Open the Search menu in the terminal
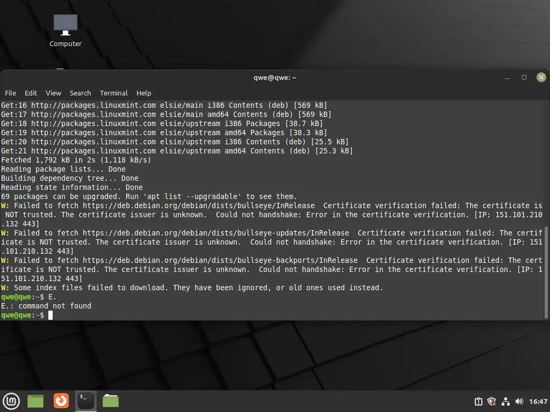 click(x=80, y=93)
